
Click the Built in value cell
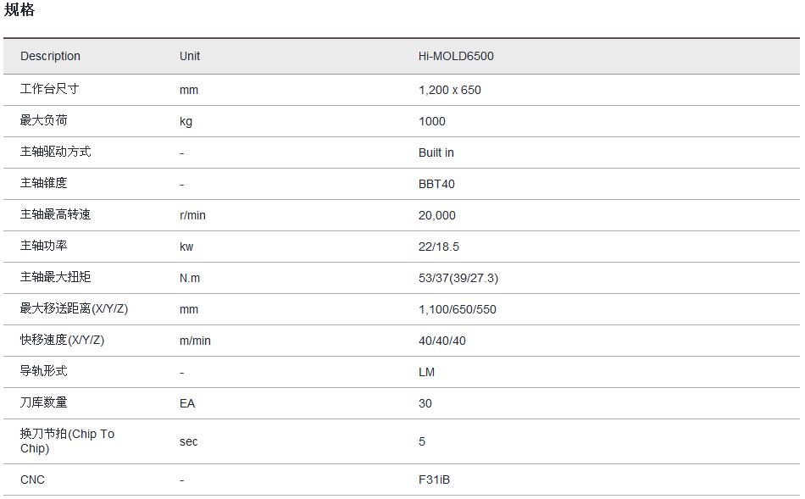coord(436,152)
